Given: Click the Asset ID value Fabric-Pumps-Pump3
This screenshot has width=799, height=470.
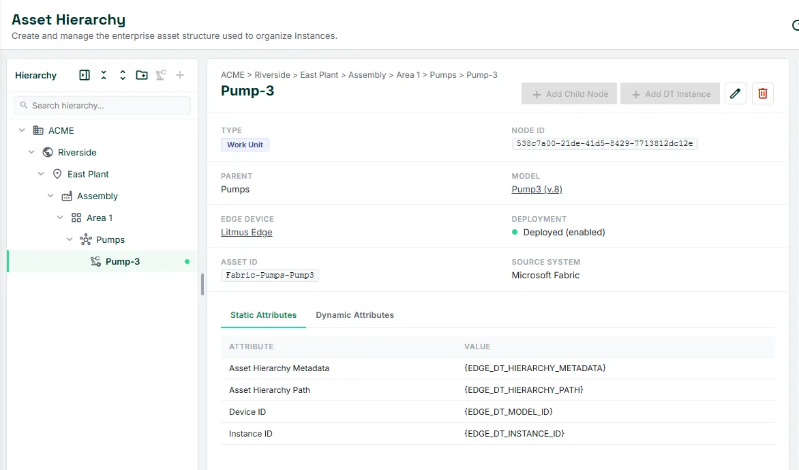Looking at the screenshot, I should pyautogui.click(x=270, y=276).
